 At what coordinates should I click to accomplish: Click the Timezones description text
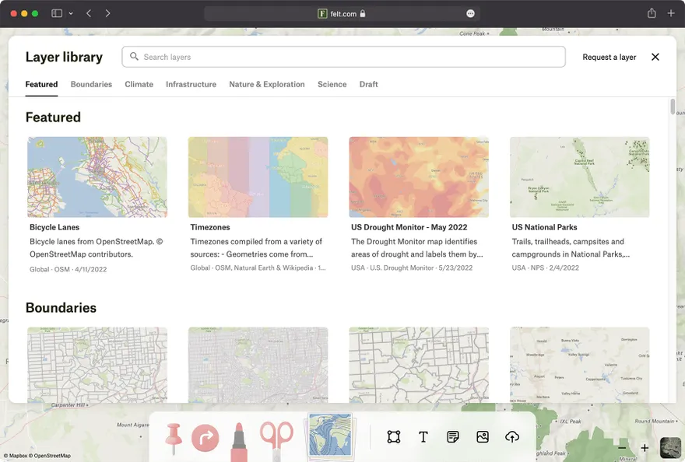256,247
